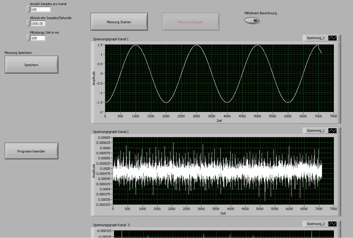Decrement the Mittelungs Zeit in ms value
The width and height of the screenshot is (353, 238).
pyautogui.click(x=28, y=39)
